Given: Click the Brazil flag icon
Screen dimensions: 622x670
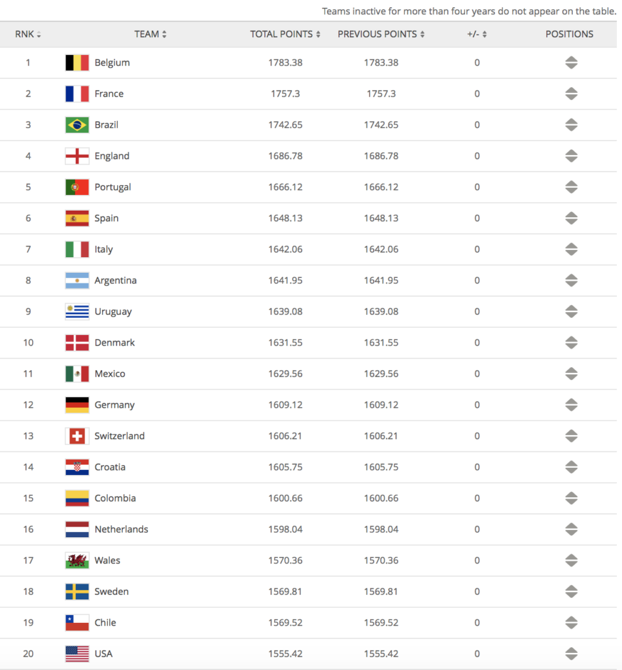Looking at the screenshot, I should pyautogui.click(x=77, y=125).
